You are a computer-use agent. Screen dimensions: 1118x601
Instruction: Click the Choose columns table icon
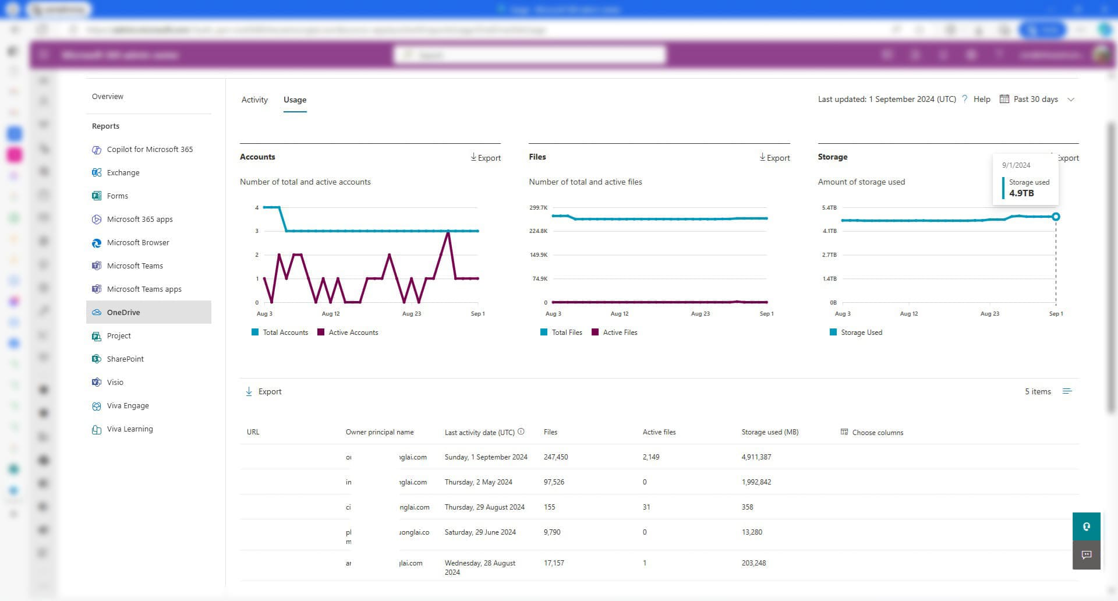[x=844, y=432]
